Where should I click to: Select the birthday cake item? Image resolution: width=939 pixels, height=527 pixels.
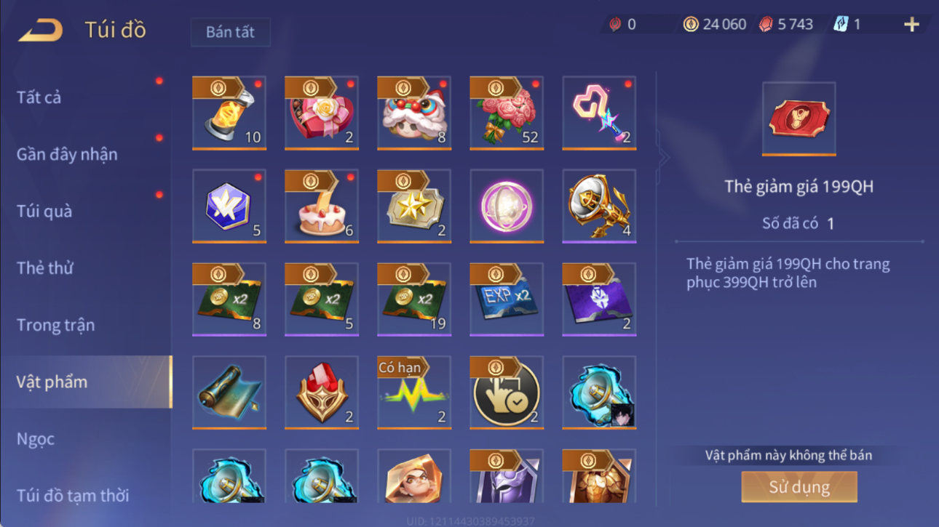[322, 206]
